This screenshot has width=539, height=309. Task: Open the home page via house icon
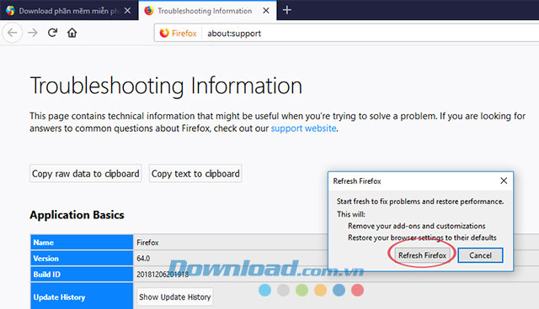pyautogui.click(x=72, y=33)
